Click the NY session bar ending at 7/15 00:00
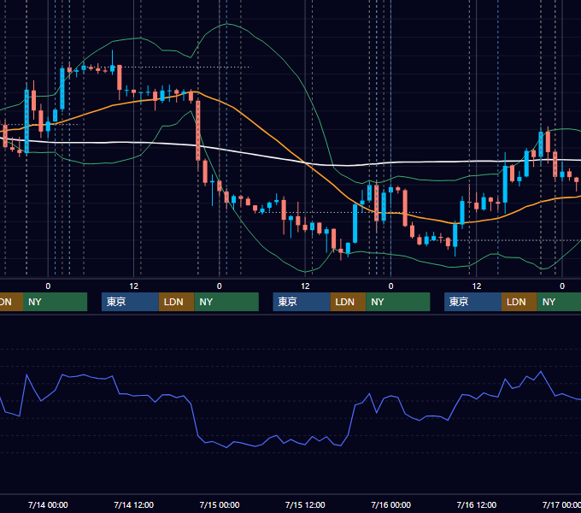The width and height of the screenshot is (581, 513). click(226, 302)
